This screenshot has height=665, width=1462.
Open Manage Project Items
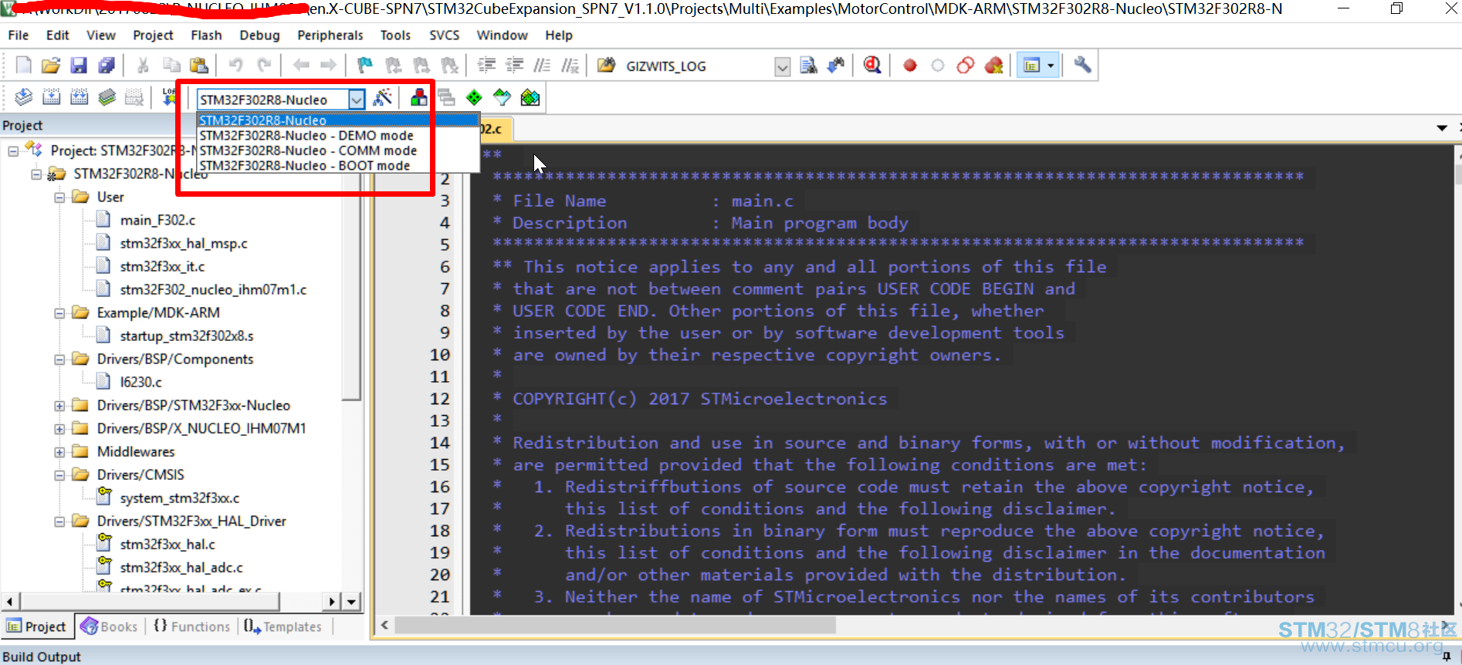click(x=418, y=97)
